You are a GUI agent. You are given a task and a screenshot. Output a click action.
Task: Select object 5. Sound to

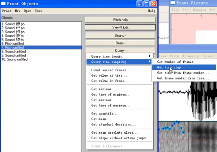(41, 40)
